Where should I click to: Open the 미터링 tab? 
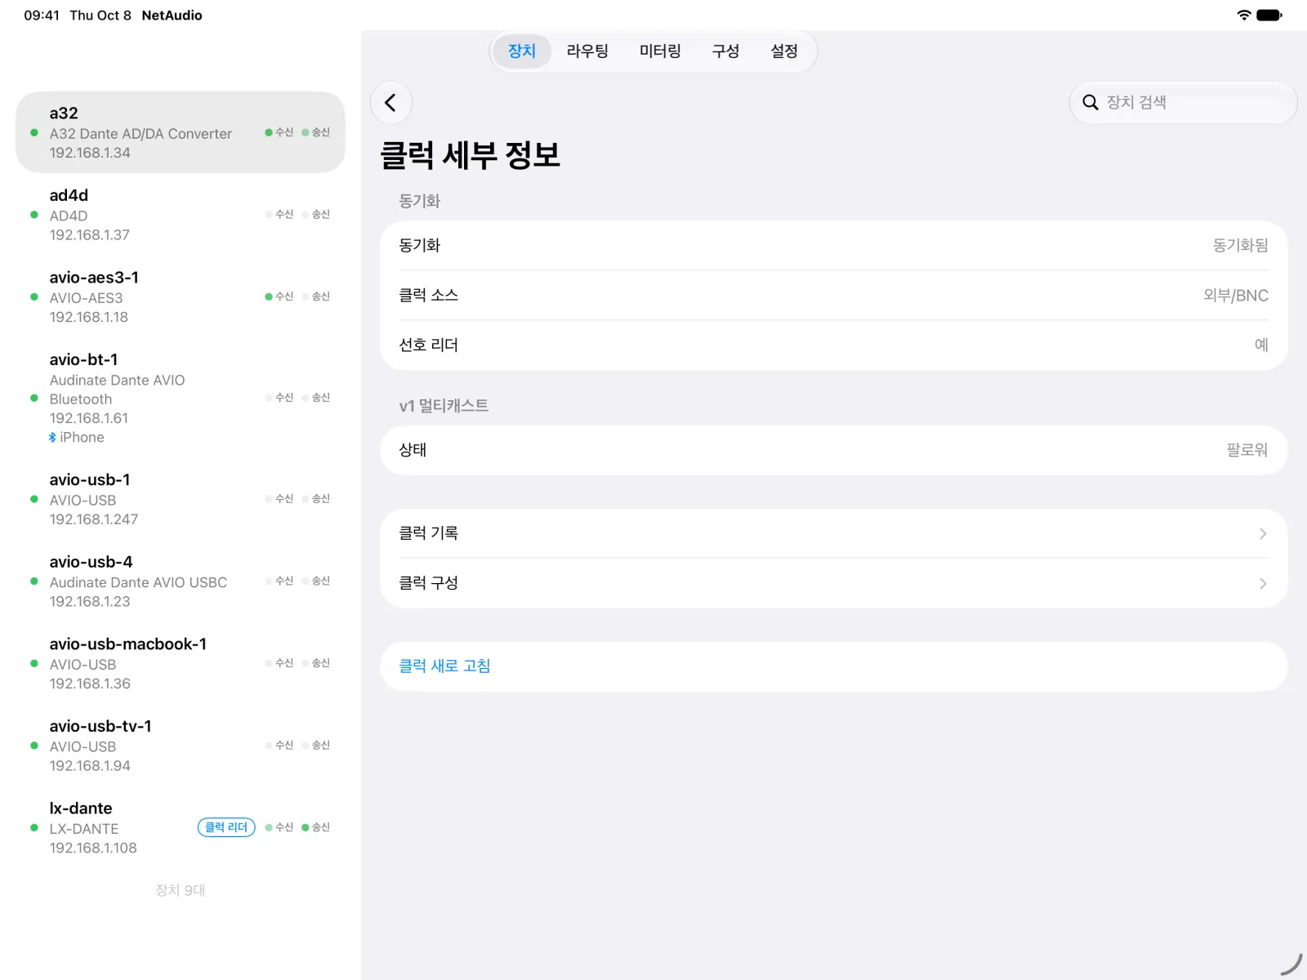(x=660, y=51)
